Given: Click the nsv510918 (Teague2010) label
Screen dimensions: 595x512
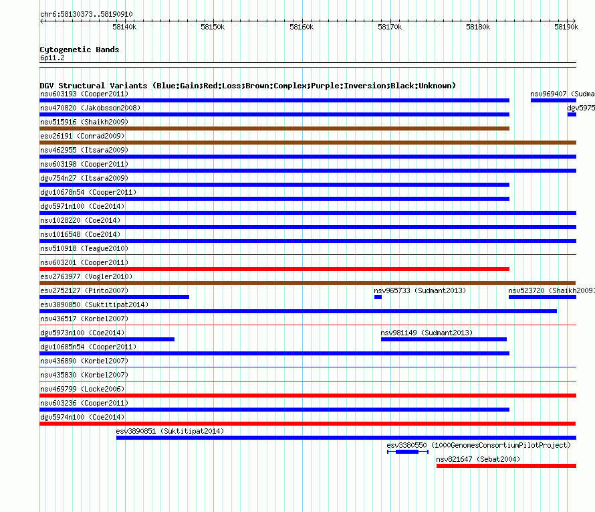Looking at the screenshot, I should [84, 248].
